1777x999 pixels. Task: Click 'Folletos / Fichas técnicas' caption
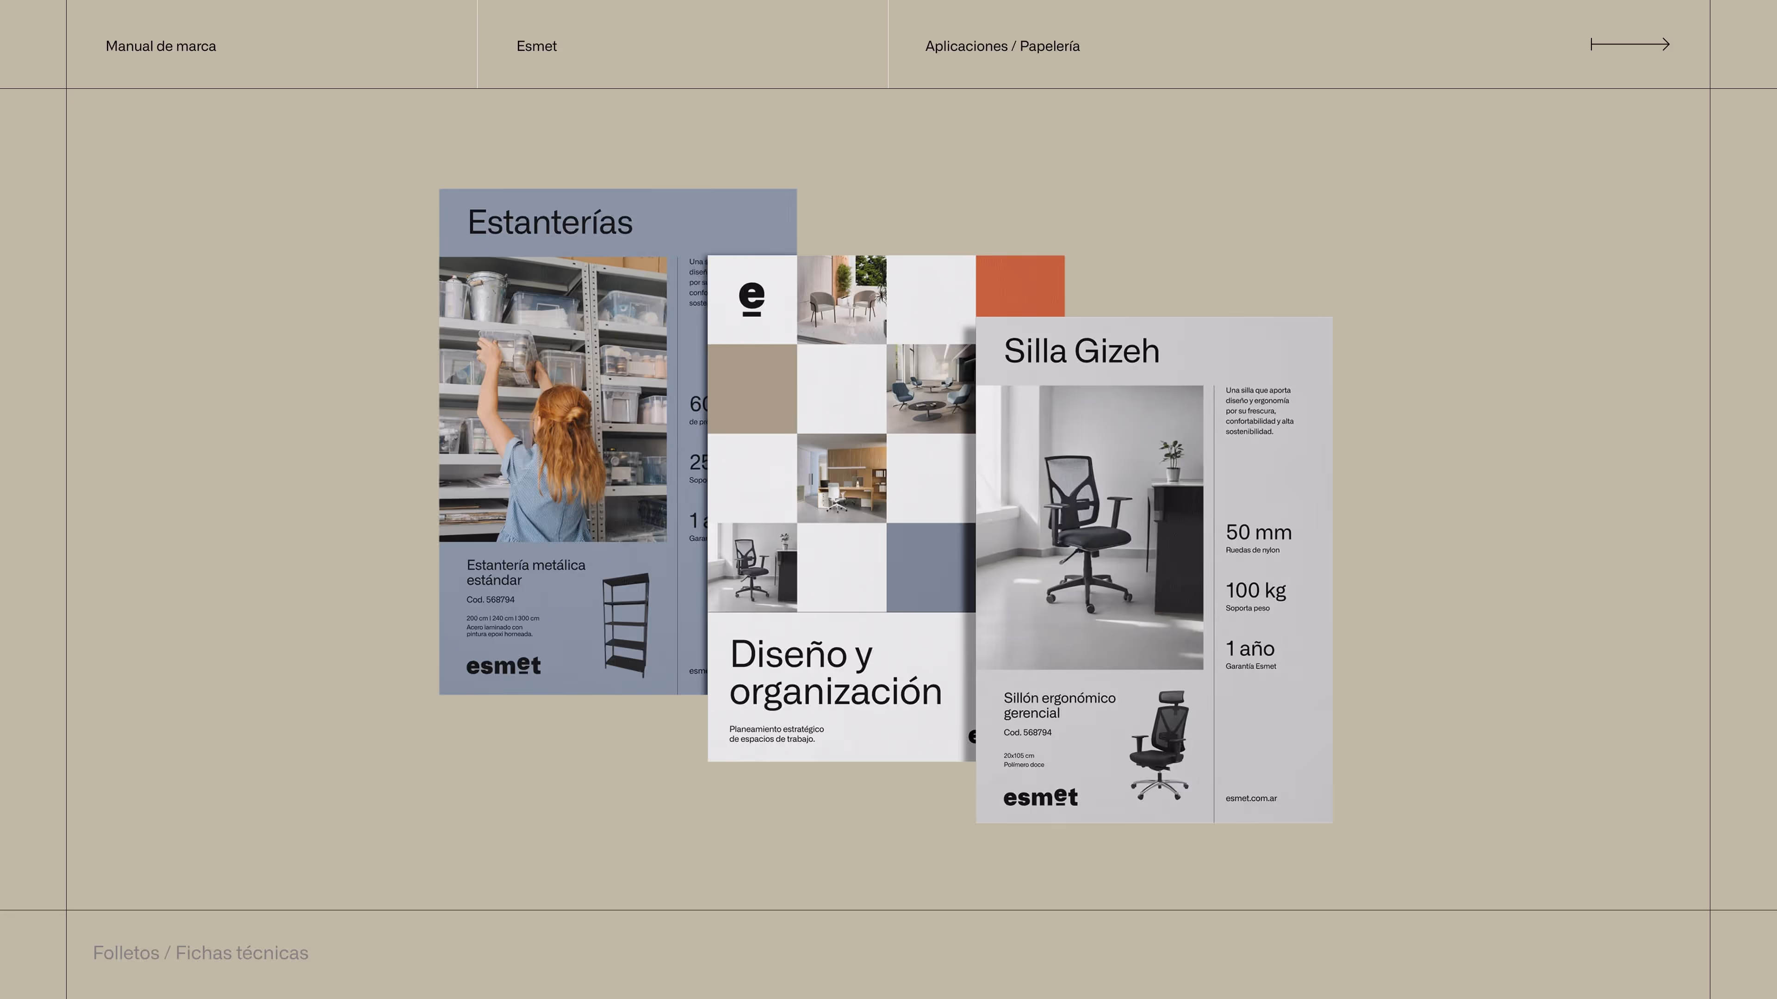tap(200, 952)
